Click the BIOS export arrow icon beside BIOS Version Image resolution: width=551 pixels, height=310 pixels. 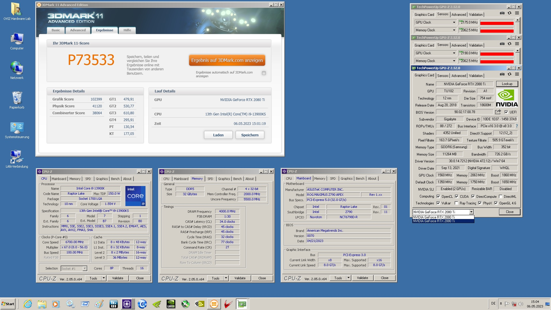[x=498, y=112]
